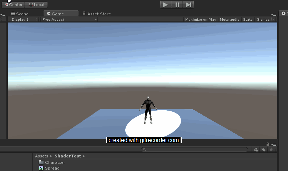Click the Inspector info icon tab
This screenshot has width=288, height=171.
[x=284, y=14]
